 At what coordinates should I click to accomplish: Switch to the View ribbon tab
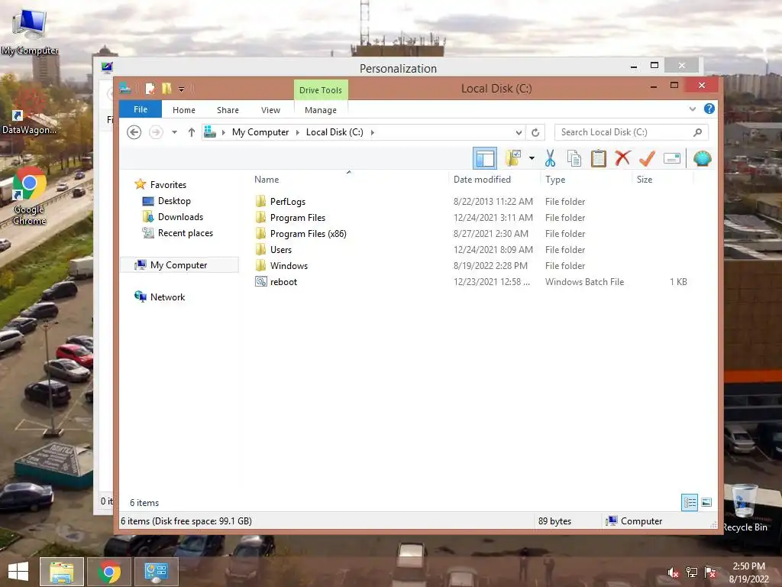click(x=271, y=110)
